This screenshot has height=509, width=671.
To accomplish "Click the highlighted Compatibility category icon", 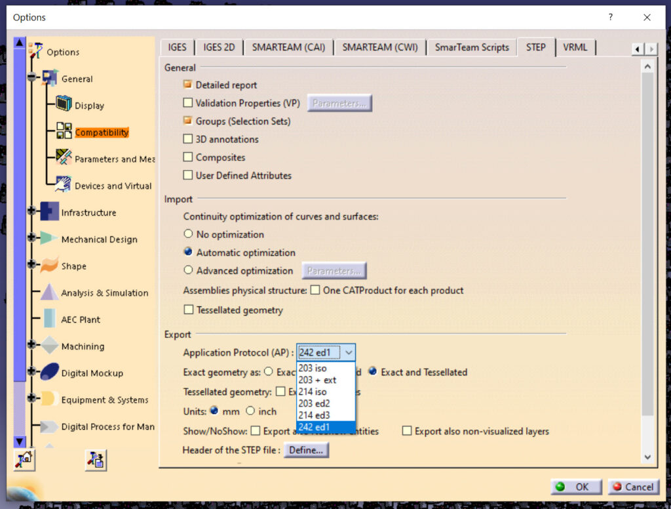I will [64, 132].
